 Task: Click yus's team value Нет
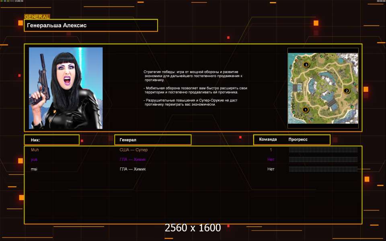pos(271,159)
